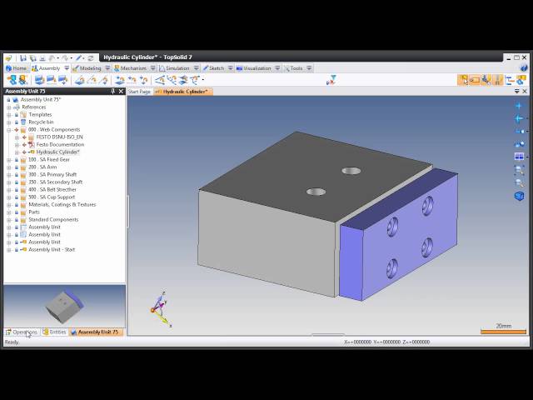The width and height of the screenshot is (533, 400).
Task: Click the zoom magnifier icon in view toolbar
Action: point(519,170)
